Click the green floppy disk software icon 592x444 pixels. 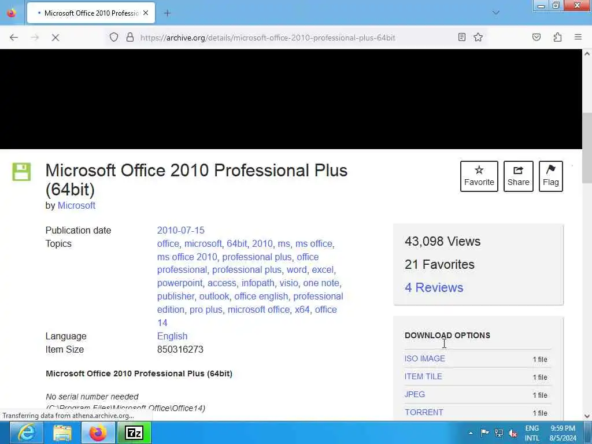coord(21,172)
